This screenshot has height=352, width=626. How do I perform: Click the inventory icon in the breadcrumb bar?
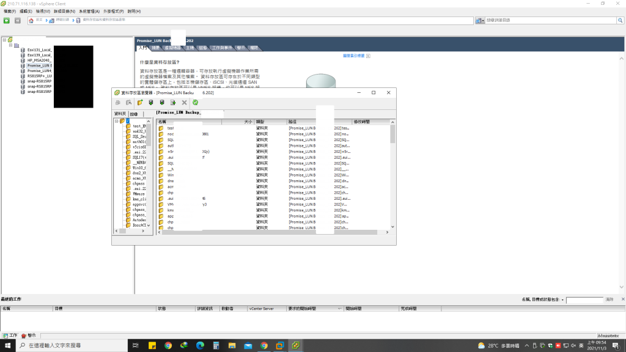pos(51,20)
